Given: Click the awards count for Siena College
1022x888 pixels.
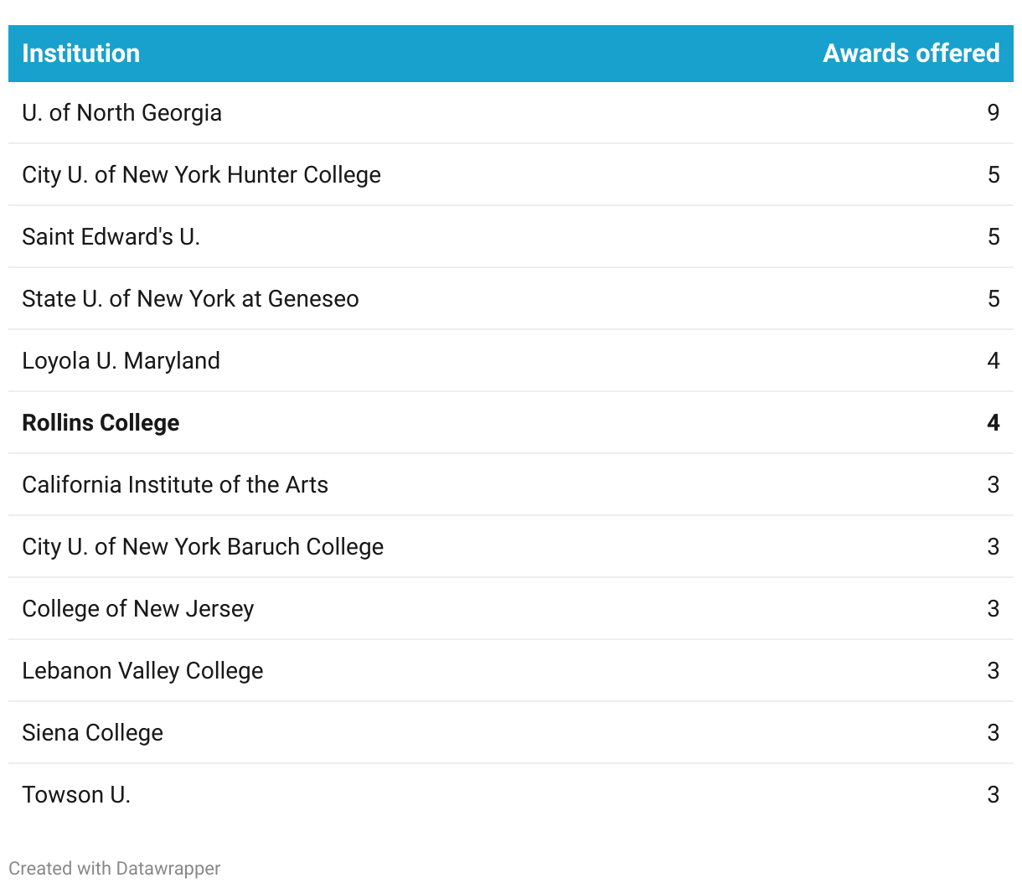Looking at the screenshot, I should [994, 733].
